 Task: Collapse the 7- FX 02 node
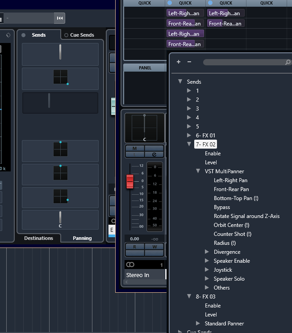point(189,144)
